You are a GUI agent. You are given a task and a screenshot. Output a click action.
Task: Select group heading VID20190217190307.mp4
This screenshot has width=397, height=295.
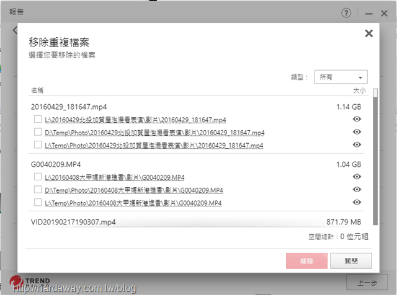click(73, 222)
